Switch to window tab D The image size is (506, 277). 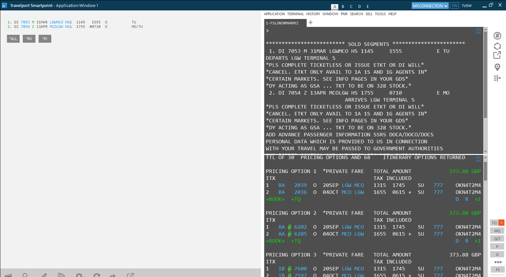pyautogui.click(x=359, y=7)
